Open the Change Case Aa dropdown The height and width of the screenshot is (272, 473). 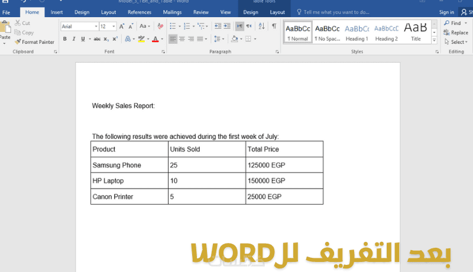[x=145, y=26]
